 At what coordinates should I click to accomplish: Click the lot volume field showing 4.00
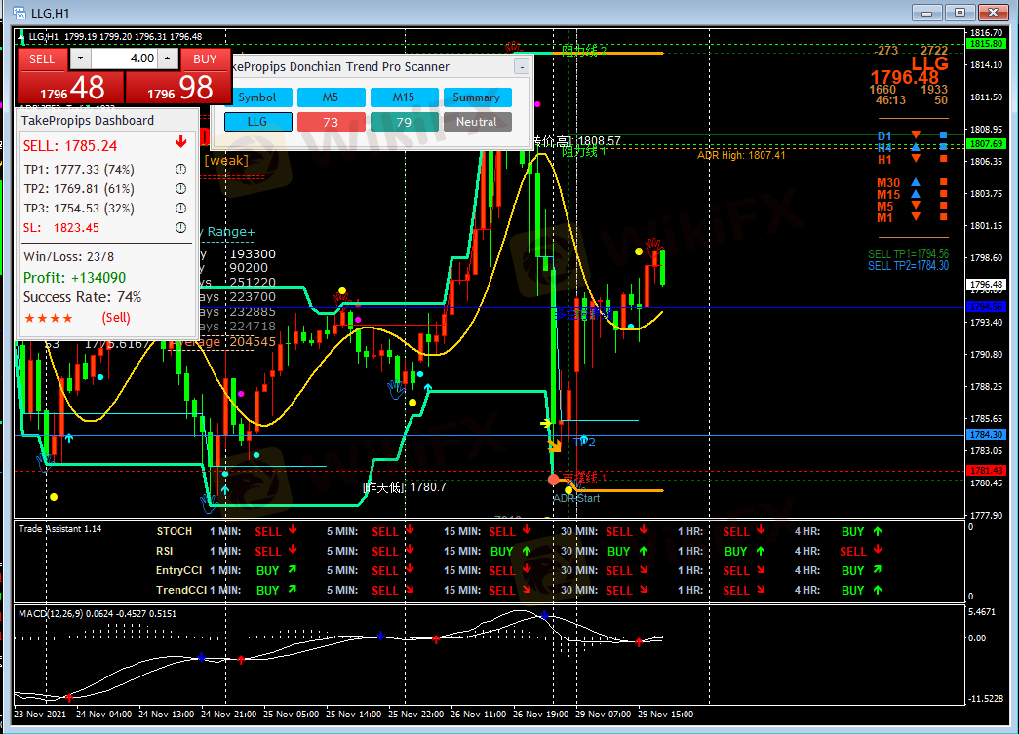[x=124, y=58]
